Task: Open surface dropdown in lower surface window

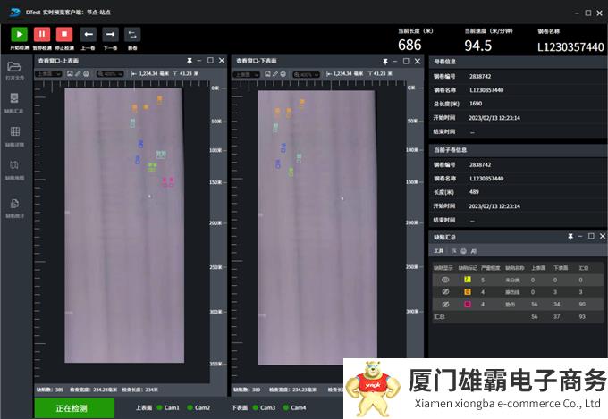Action: coord(247,73)
